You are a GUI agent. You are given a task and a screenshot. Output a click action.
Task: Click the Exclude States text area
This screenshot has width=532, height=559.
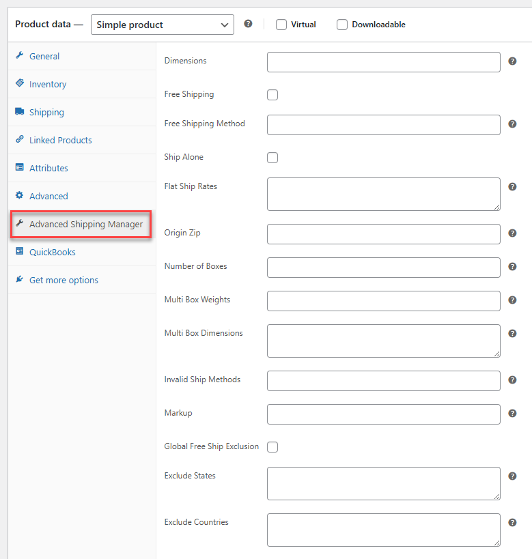[x=384, y=483]
